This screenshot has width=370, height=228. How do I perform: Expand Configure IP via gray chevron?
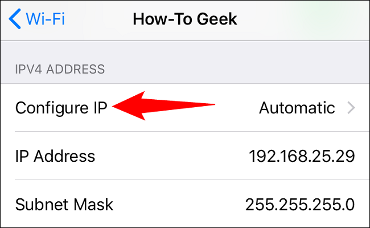[351, 107]
